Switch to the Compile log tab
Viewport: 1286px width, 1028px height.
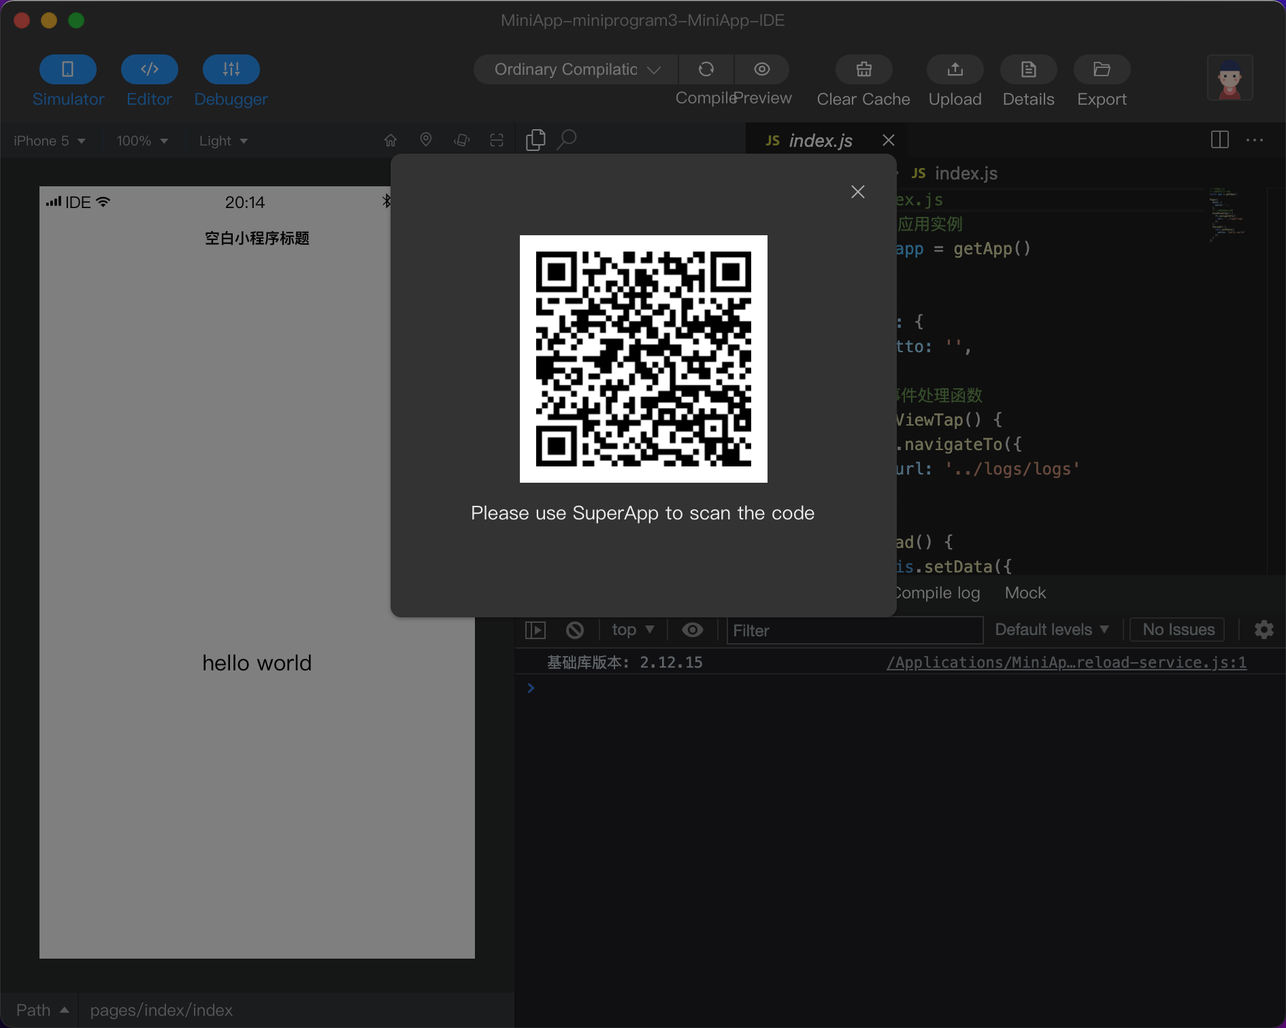point(938,593)
